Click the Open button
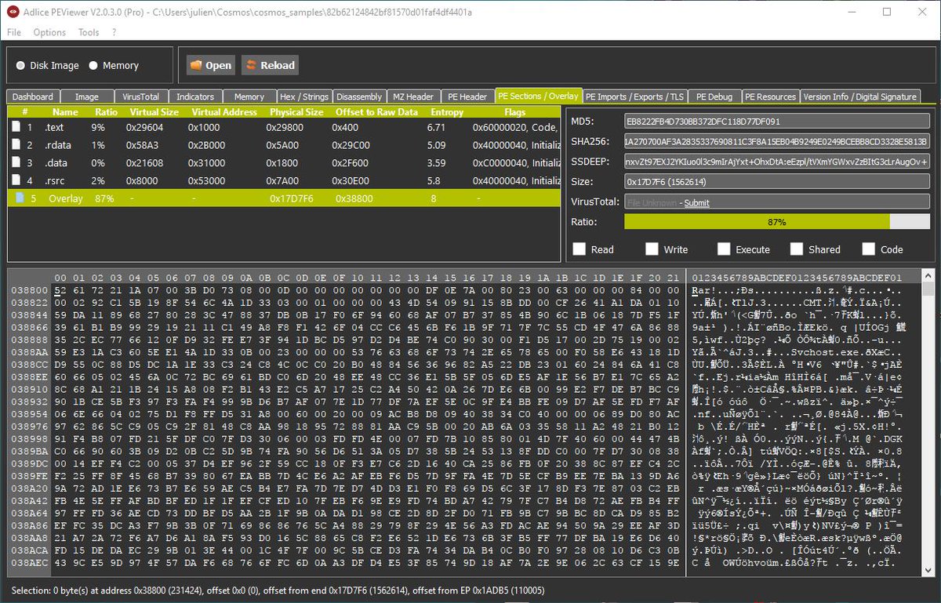Screen dimensions: 941x603 coord(211,65)
